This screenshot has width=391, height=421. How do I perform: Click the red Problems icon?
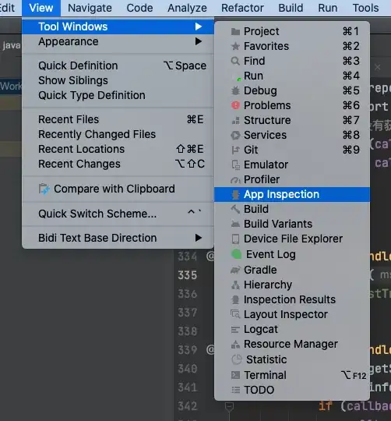(x=235, y=105)
